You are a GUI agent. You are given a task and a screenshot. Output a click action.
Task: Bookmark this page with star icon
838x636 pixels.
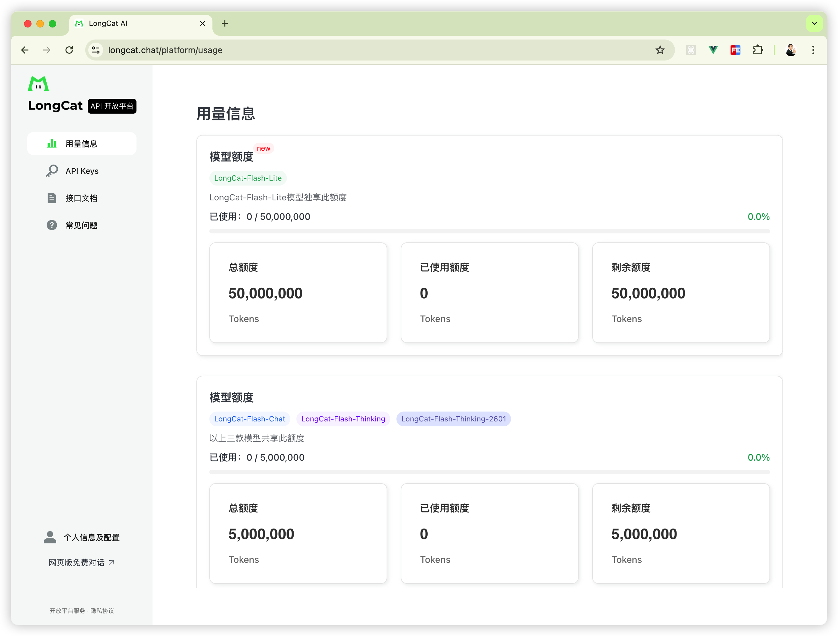pyautogui.click(x=660, y=50)
